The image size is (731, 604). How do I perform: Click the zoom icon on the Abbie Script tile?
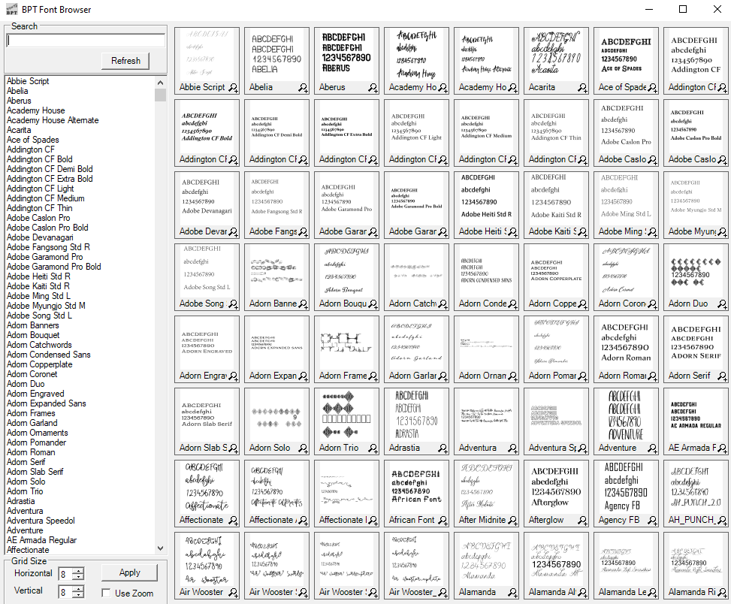tap(233, 88)
